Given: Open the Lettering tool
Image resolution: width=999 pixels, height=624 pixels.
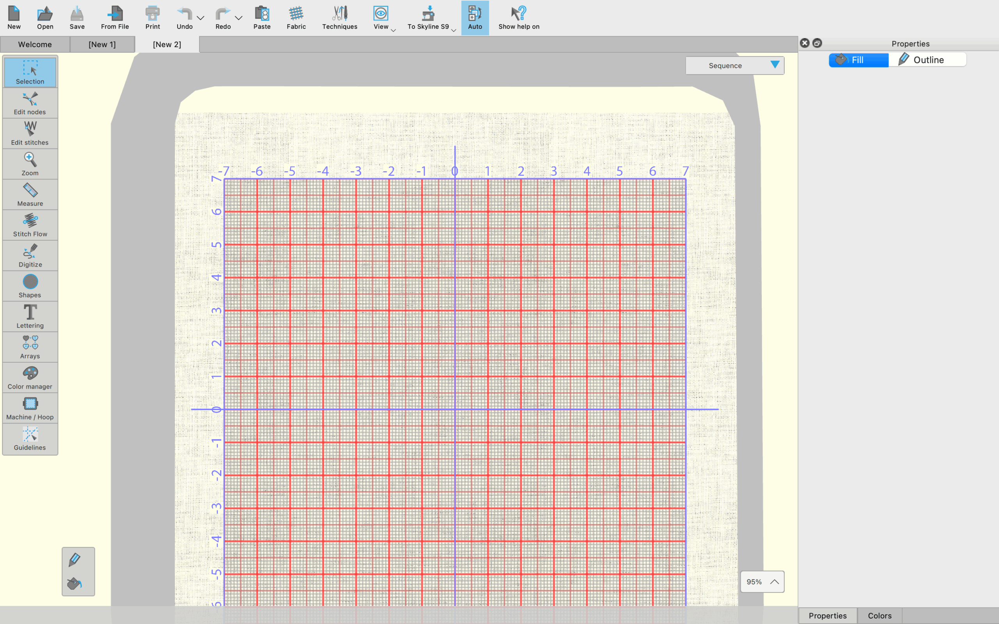Looking at the screenshot, I should point(30,317).
